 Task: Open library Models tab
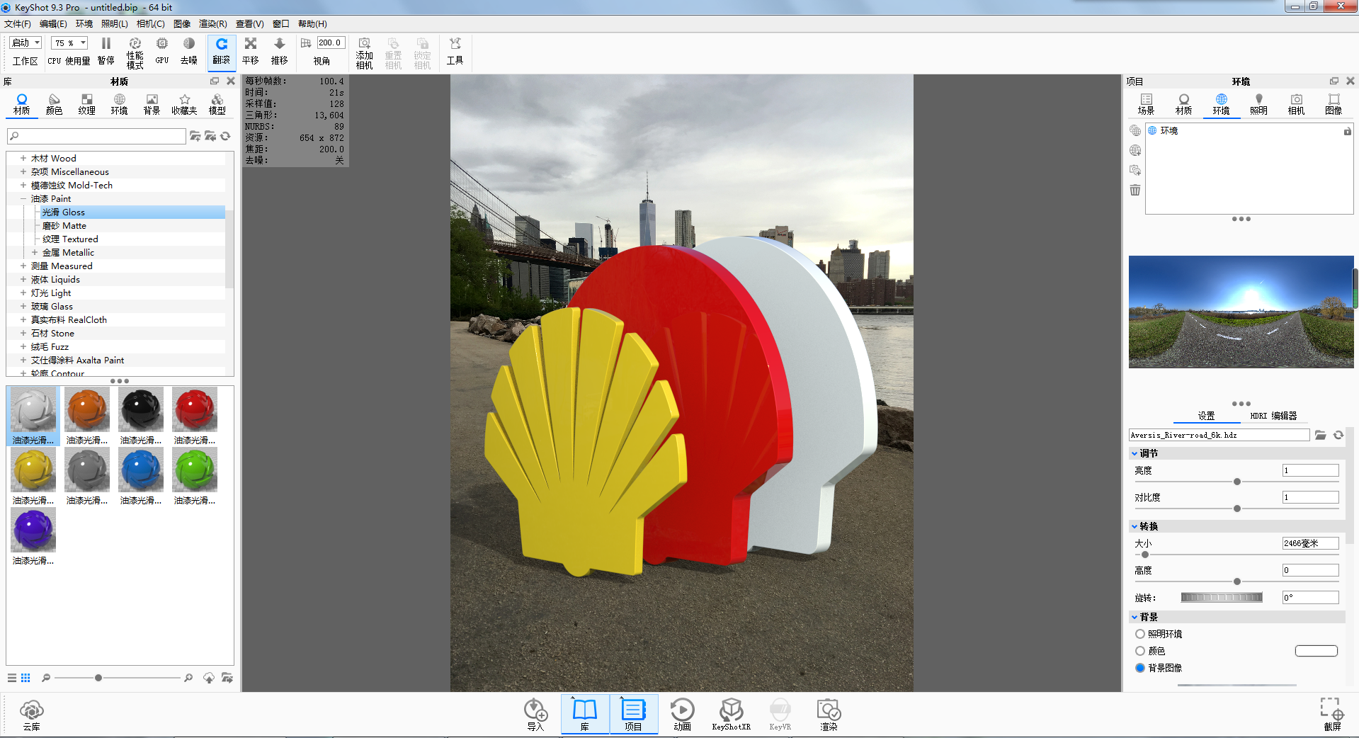coord(217,104)
